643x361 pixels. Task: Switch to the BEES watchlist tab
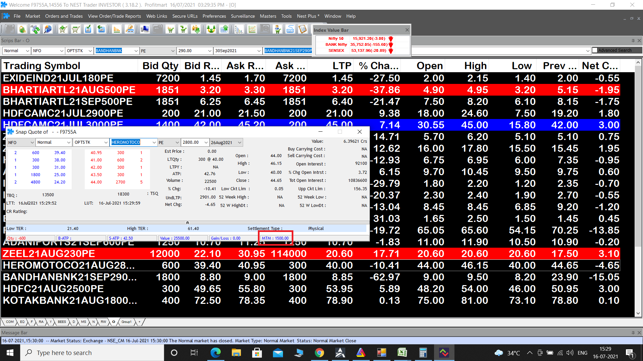coord(62,322)
